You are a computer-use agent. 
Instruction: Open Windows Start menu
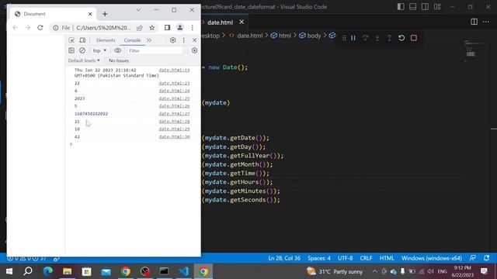coord(9,271)
